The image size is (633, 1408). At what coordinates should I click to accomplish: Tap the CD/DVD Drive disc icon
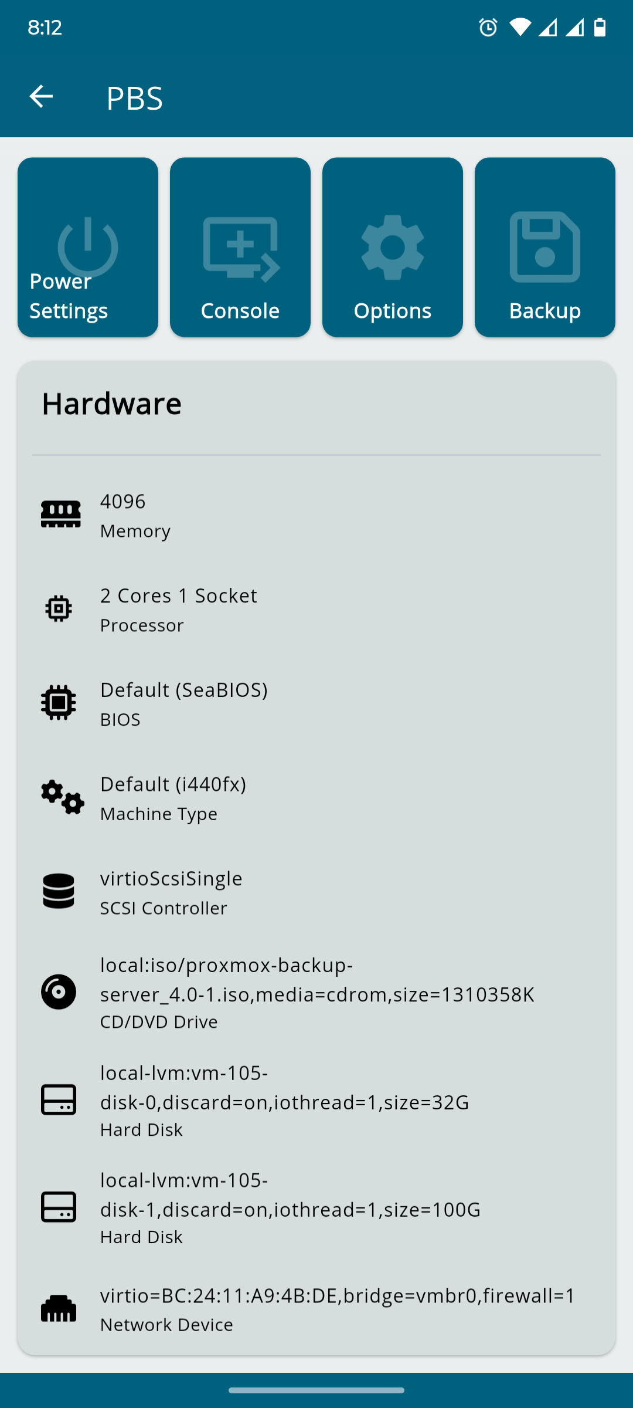[59, 992]
